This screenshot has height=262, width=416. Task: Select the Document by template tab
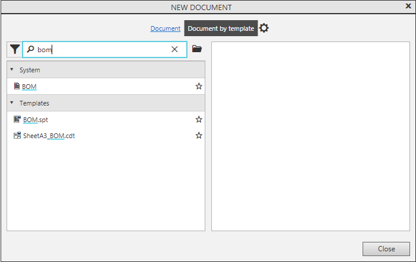221,28
